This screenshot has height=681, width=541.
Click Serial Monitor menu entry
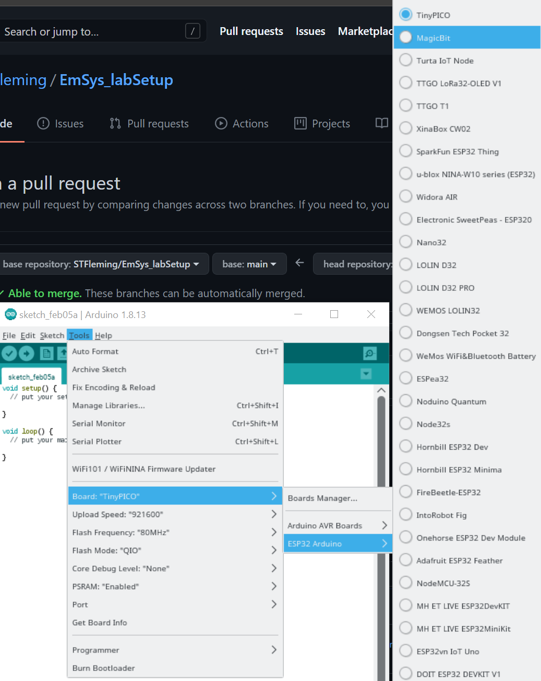175,424
